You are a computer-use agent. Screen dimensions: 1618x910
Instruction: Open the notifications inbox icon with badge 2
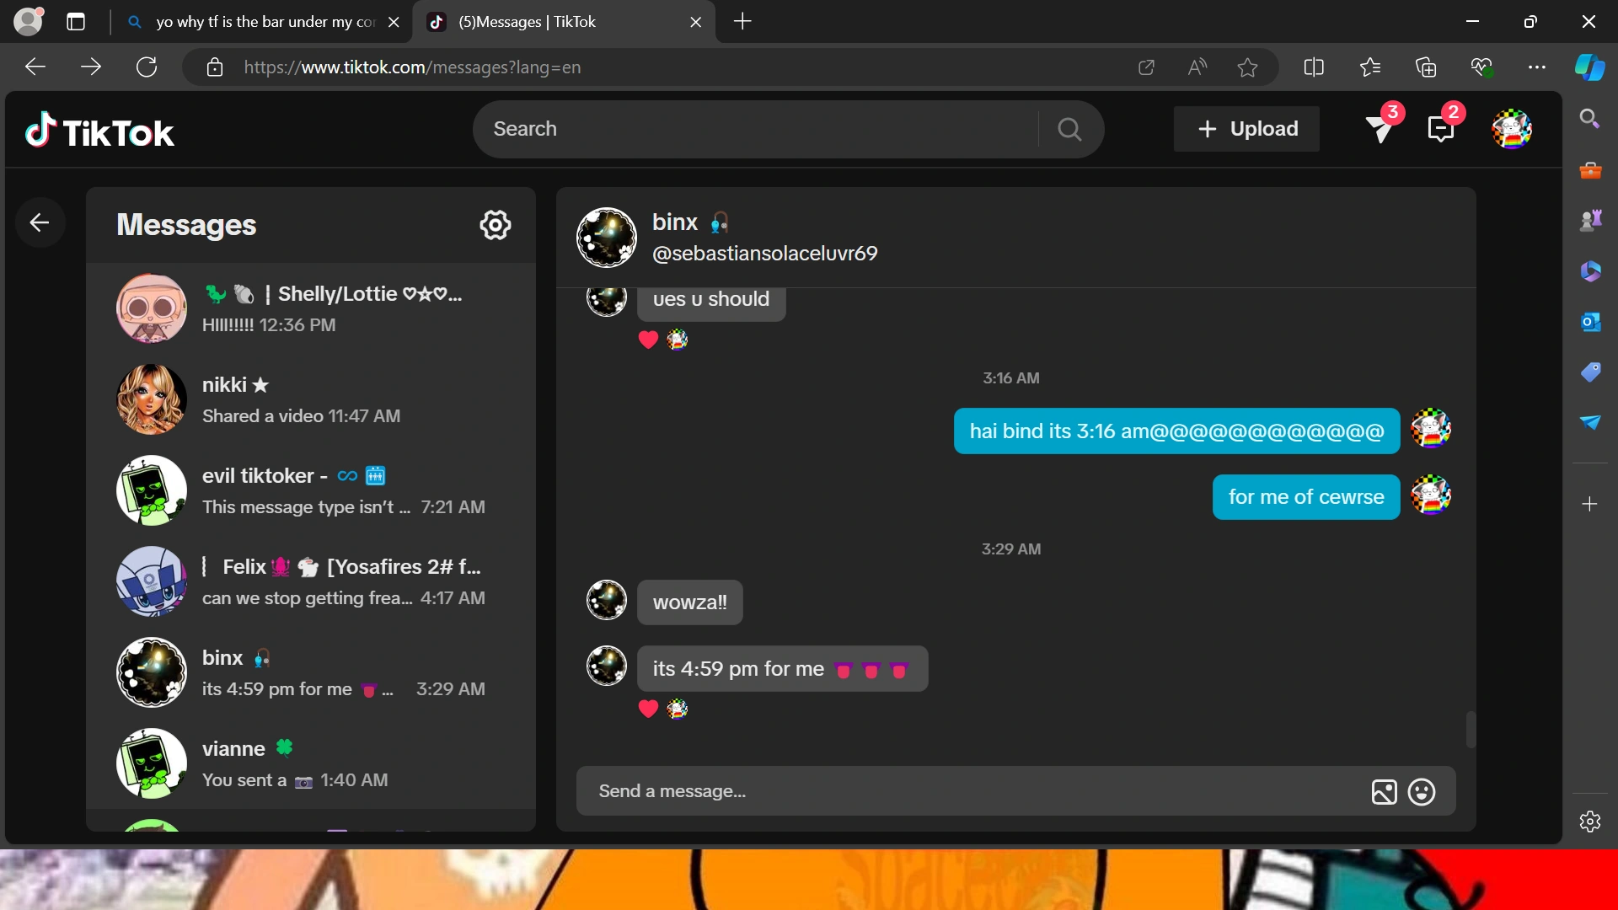pos(1442,129)
